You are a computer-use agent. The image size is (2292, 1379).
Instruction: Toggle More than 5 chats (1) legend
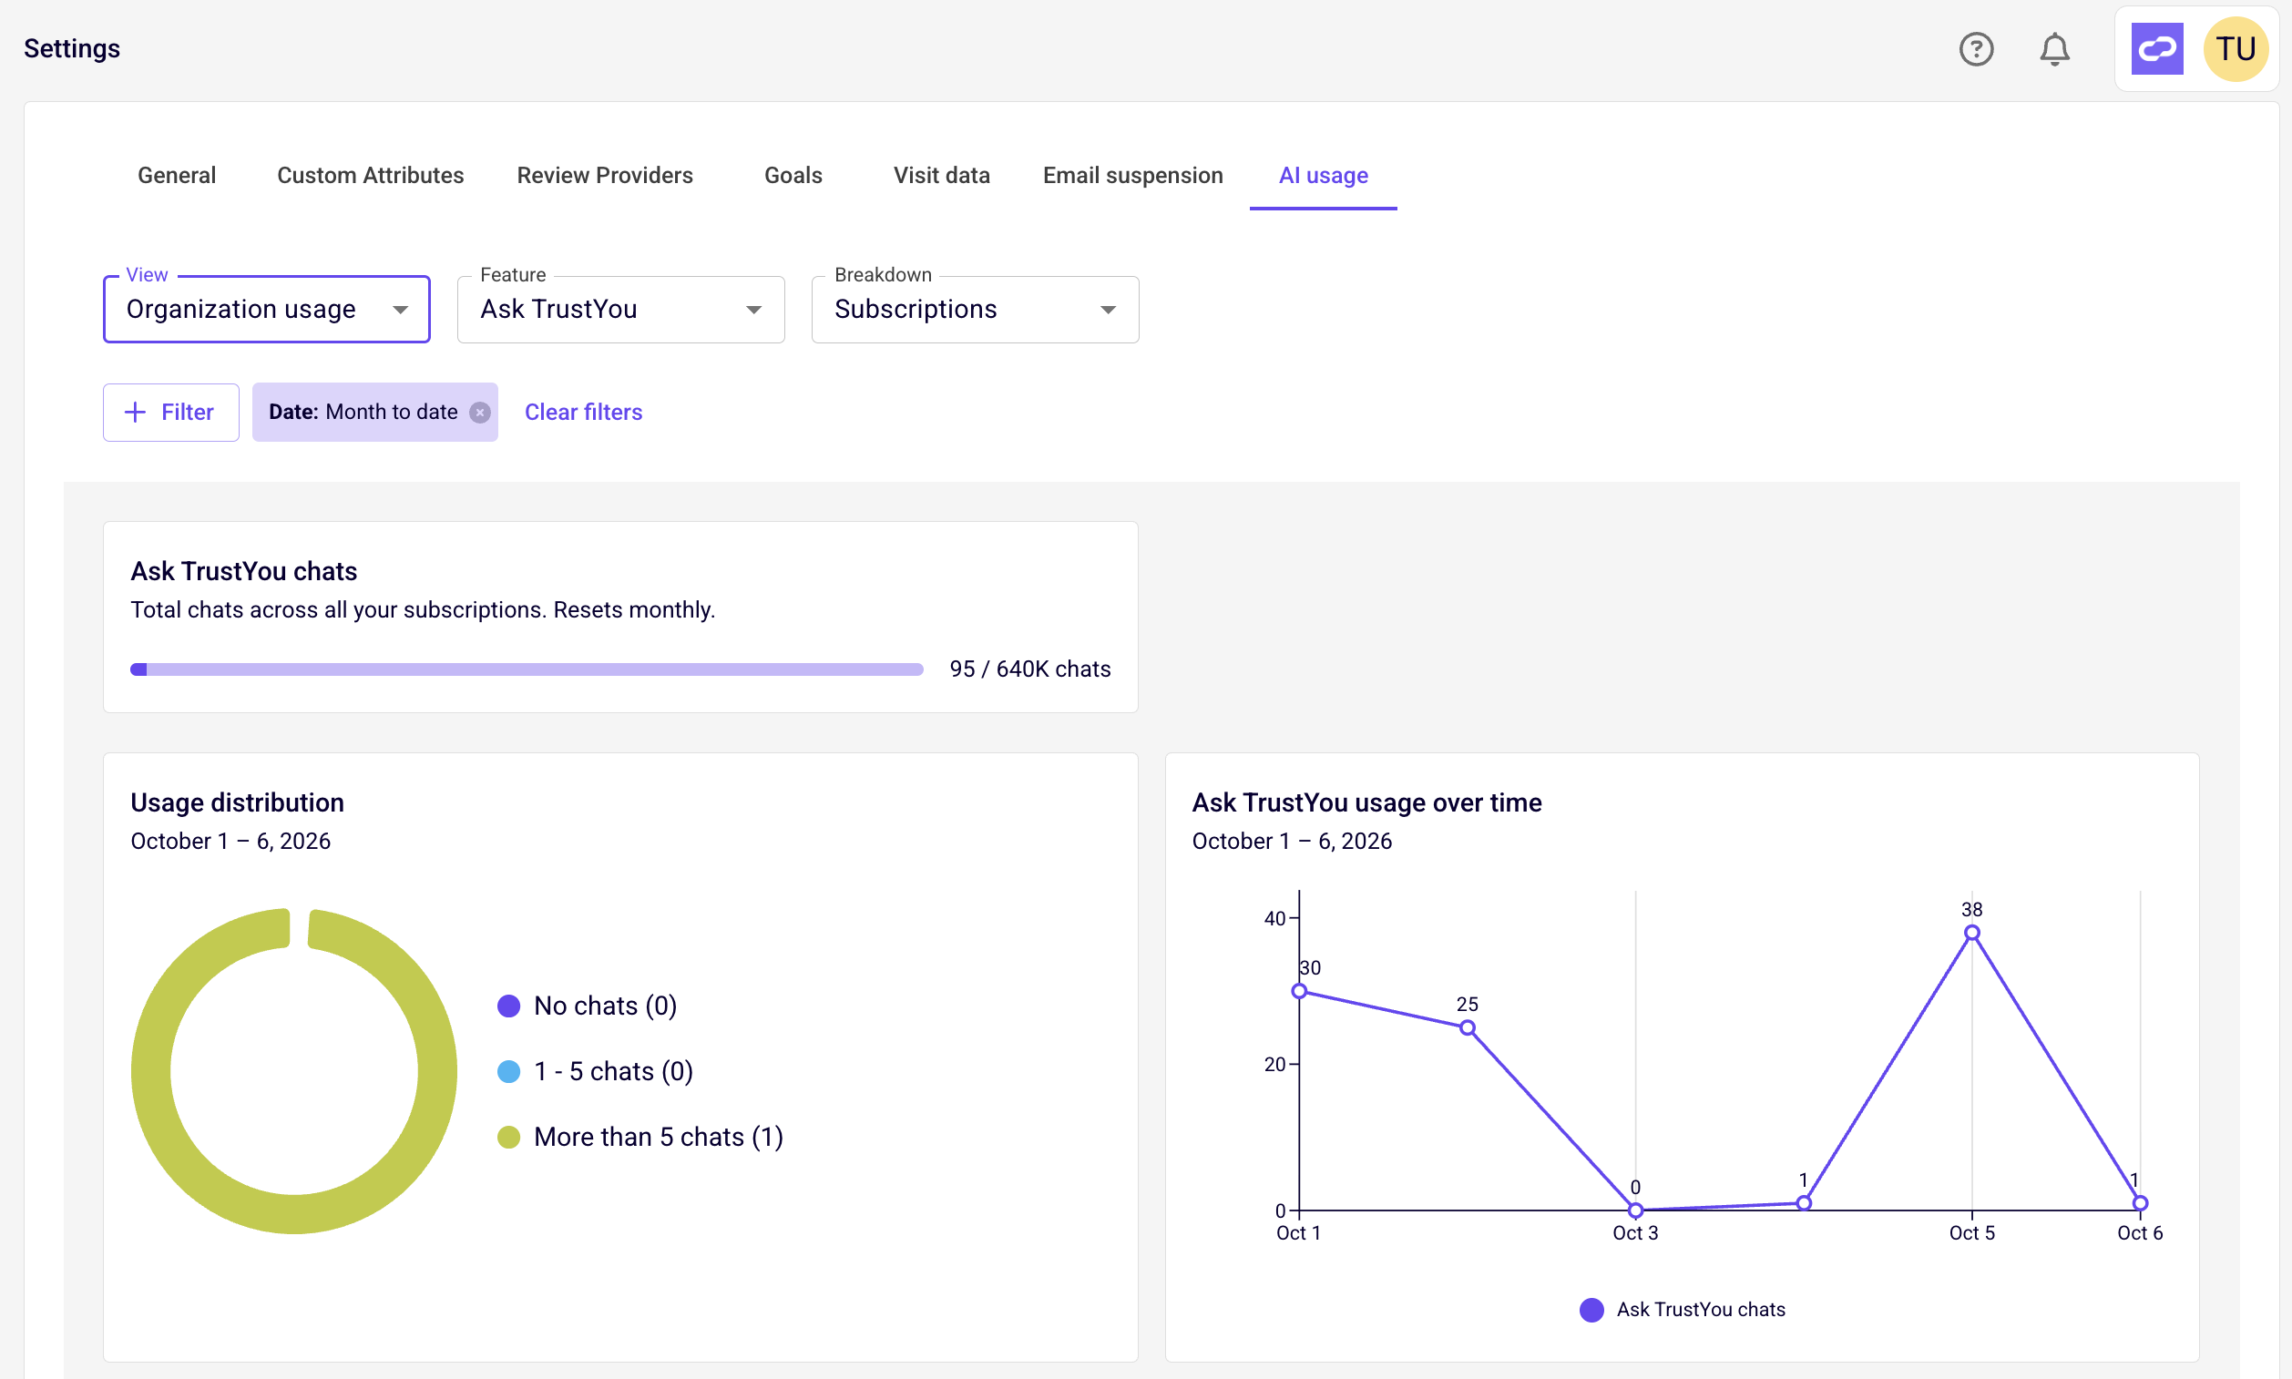click(640, 1138)
